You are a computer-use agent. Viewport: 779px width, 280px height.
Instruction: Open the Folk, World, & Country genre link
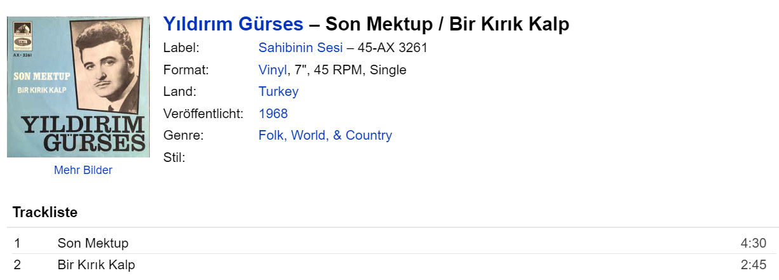325,135
